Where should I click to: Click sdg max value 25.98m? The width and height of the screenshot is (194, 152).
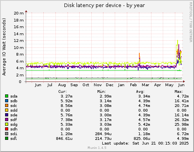[x=182, y=125]
